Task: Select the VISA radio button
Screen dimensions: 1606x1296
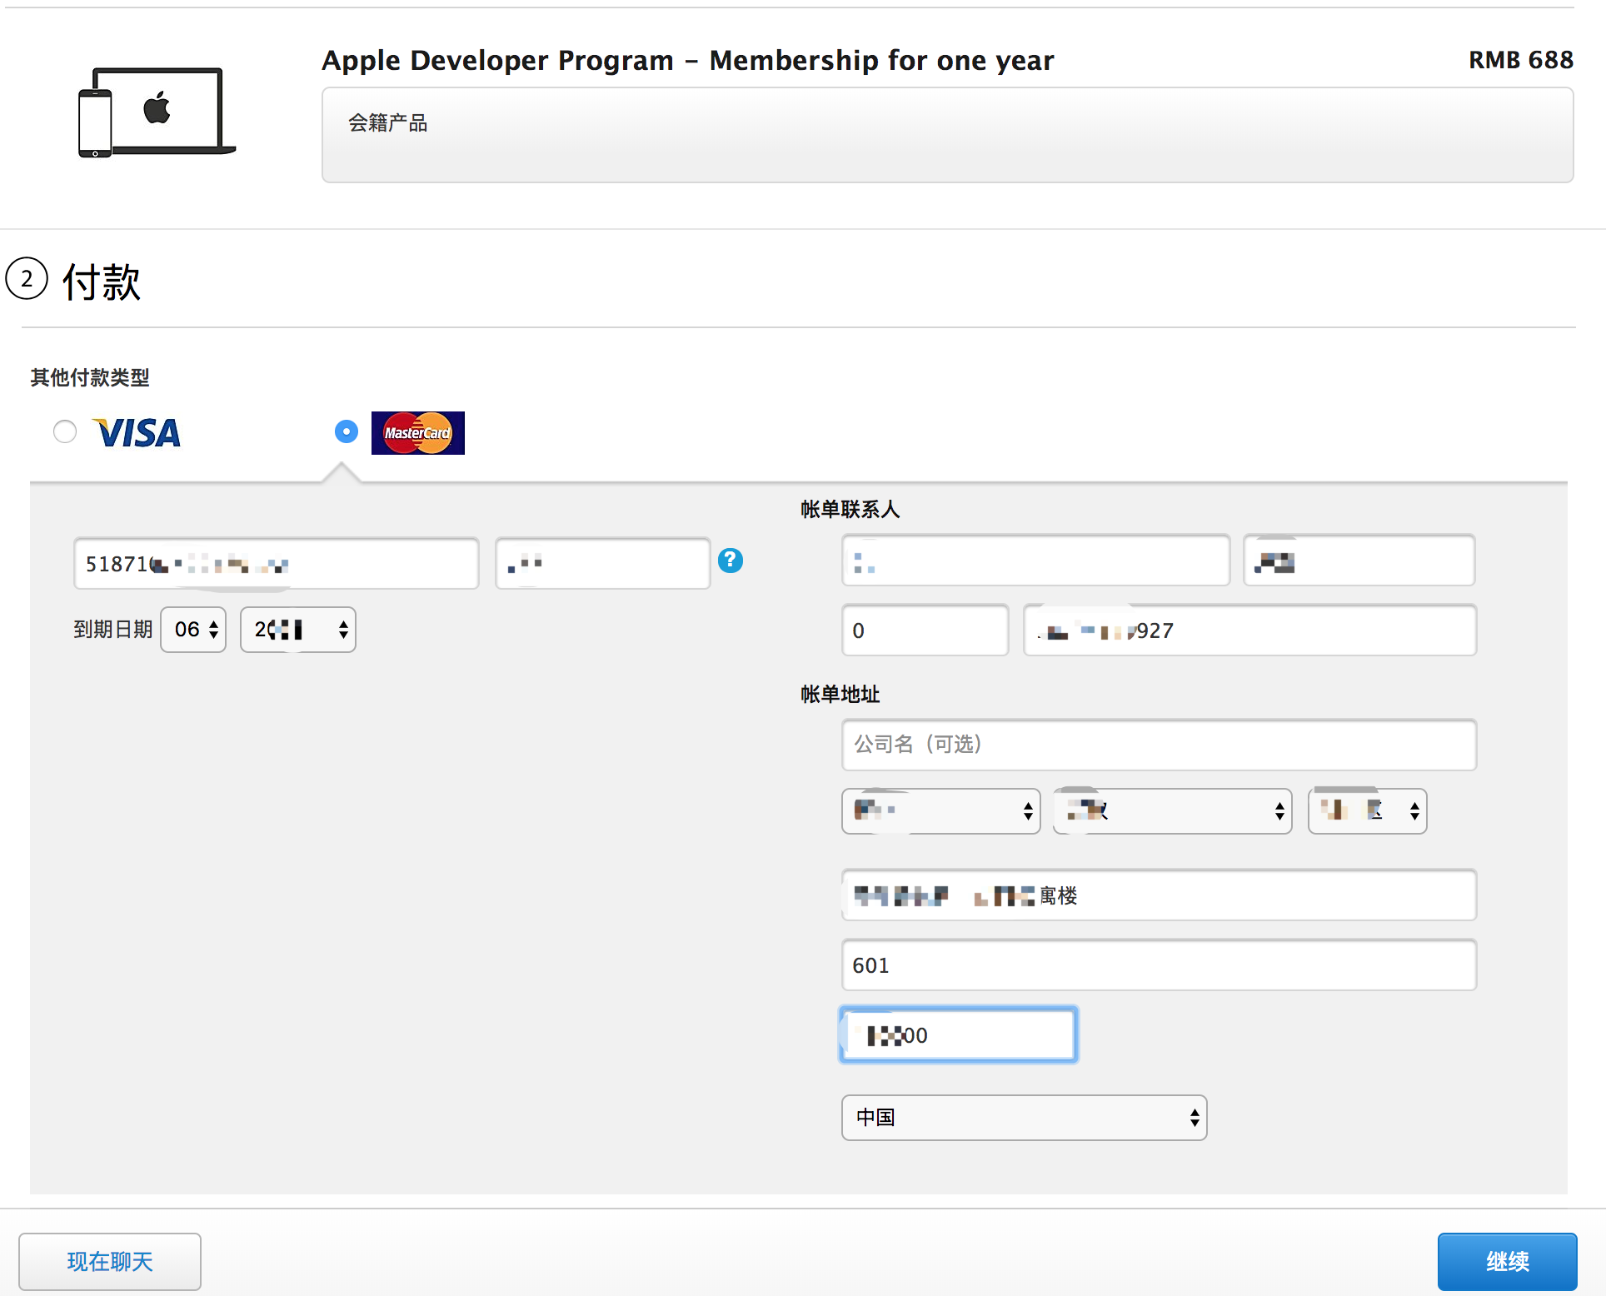Action: point(65,431)
